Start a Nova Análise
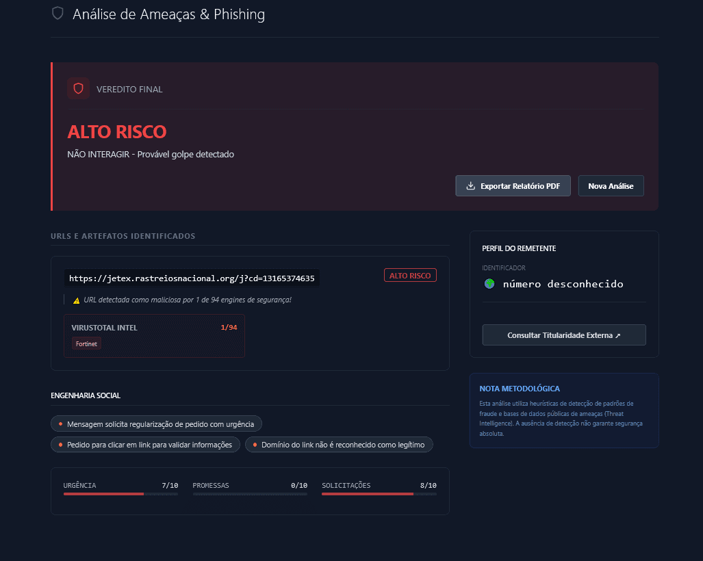 [611, 186]
